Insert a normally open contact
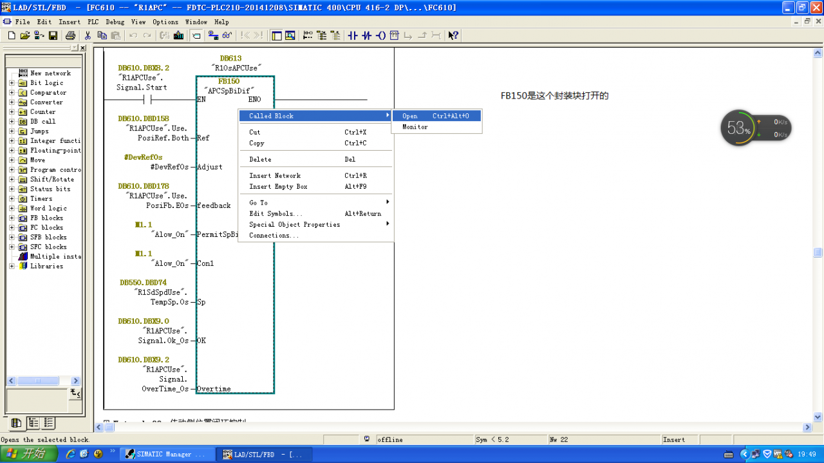Screen dimensions: 824x463 pyautogui.click(x=353, y=35)
